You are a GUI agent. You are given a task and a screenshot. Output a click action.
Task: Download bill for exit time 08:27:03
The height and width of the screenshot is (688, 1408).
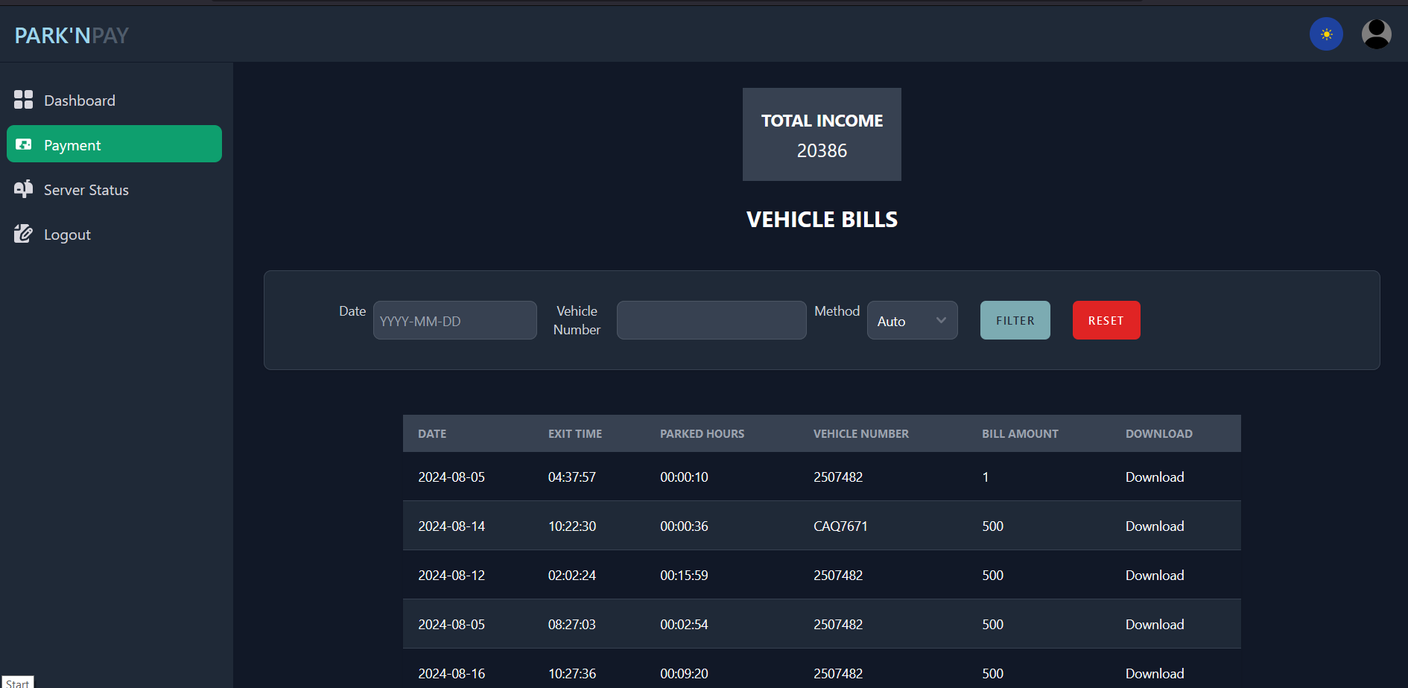click(1155, 625)
